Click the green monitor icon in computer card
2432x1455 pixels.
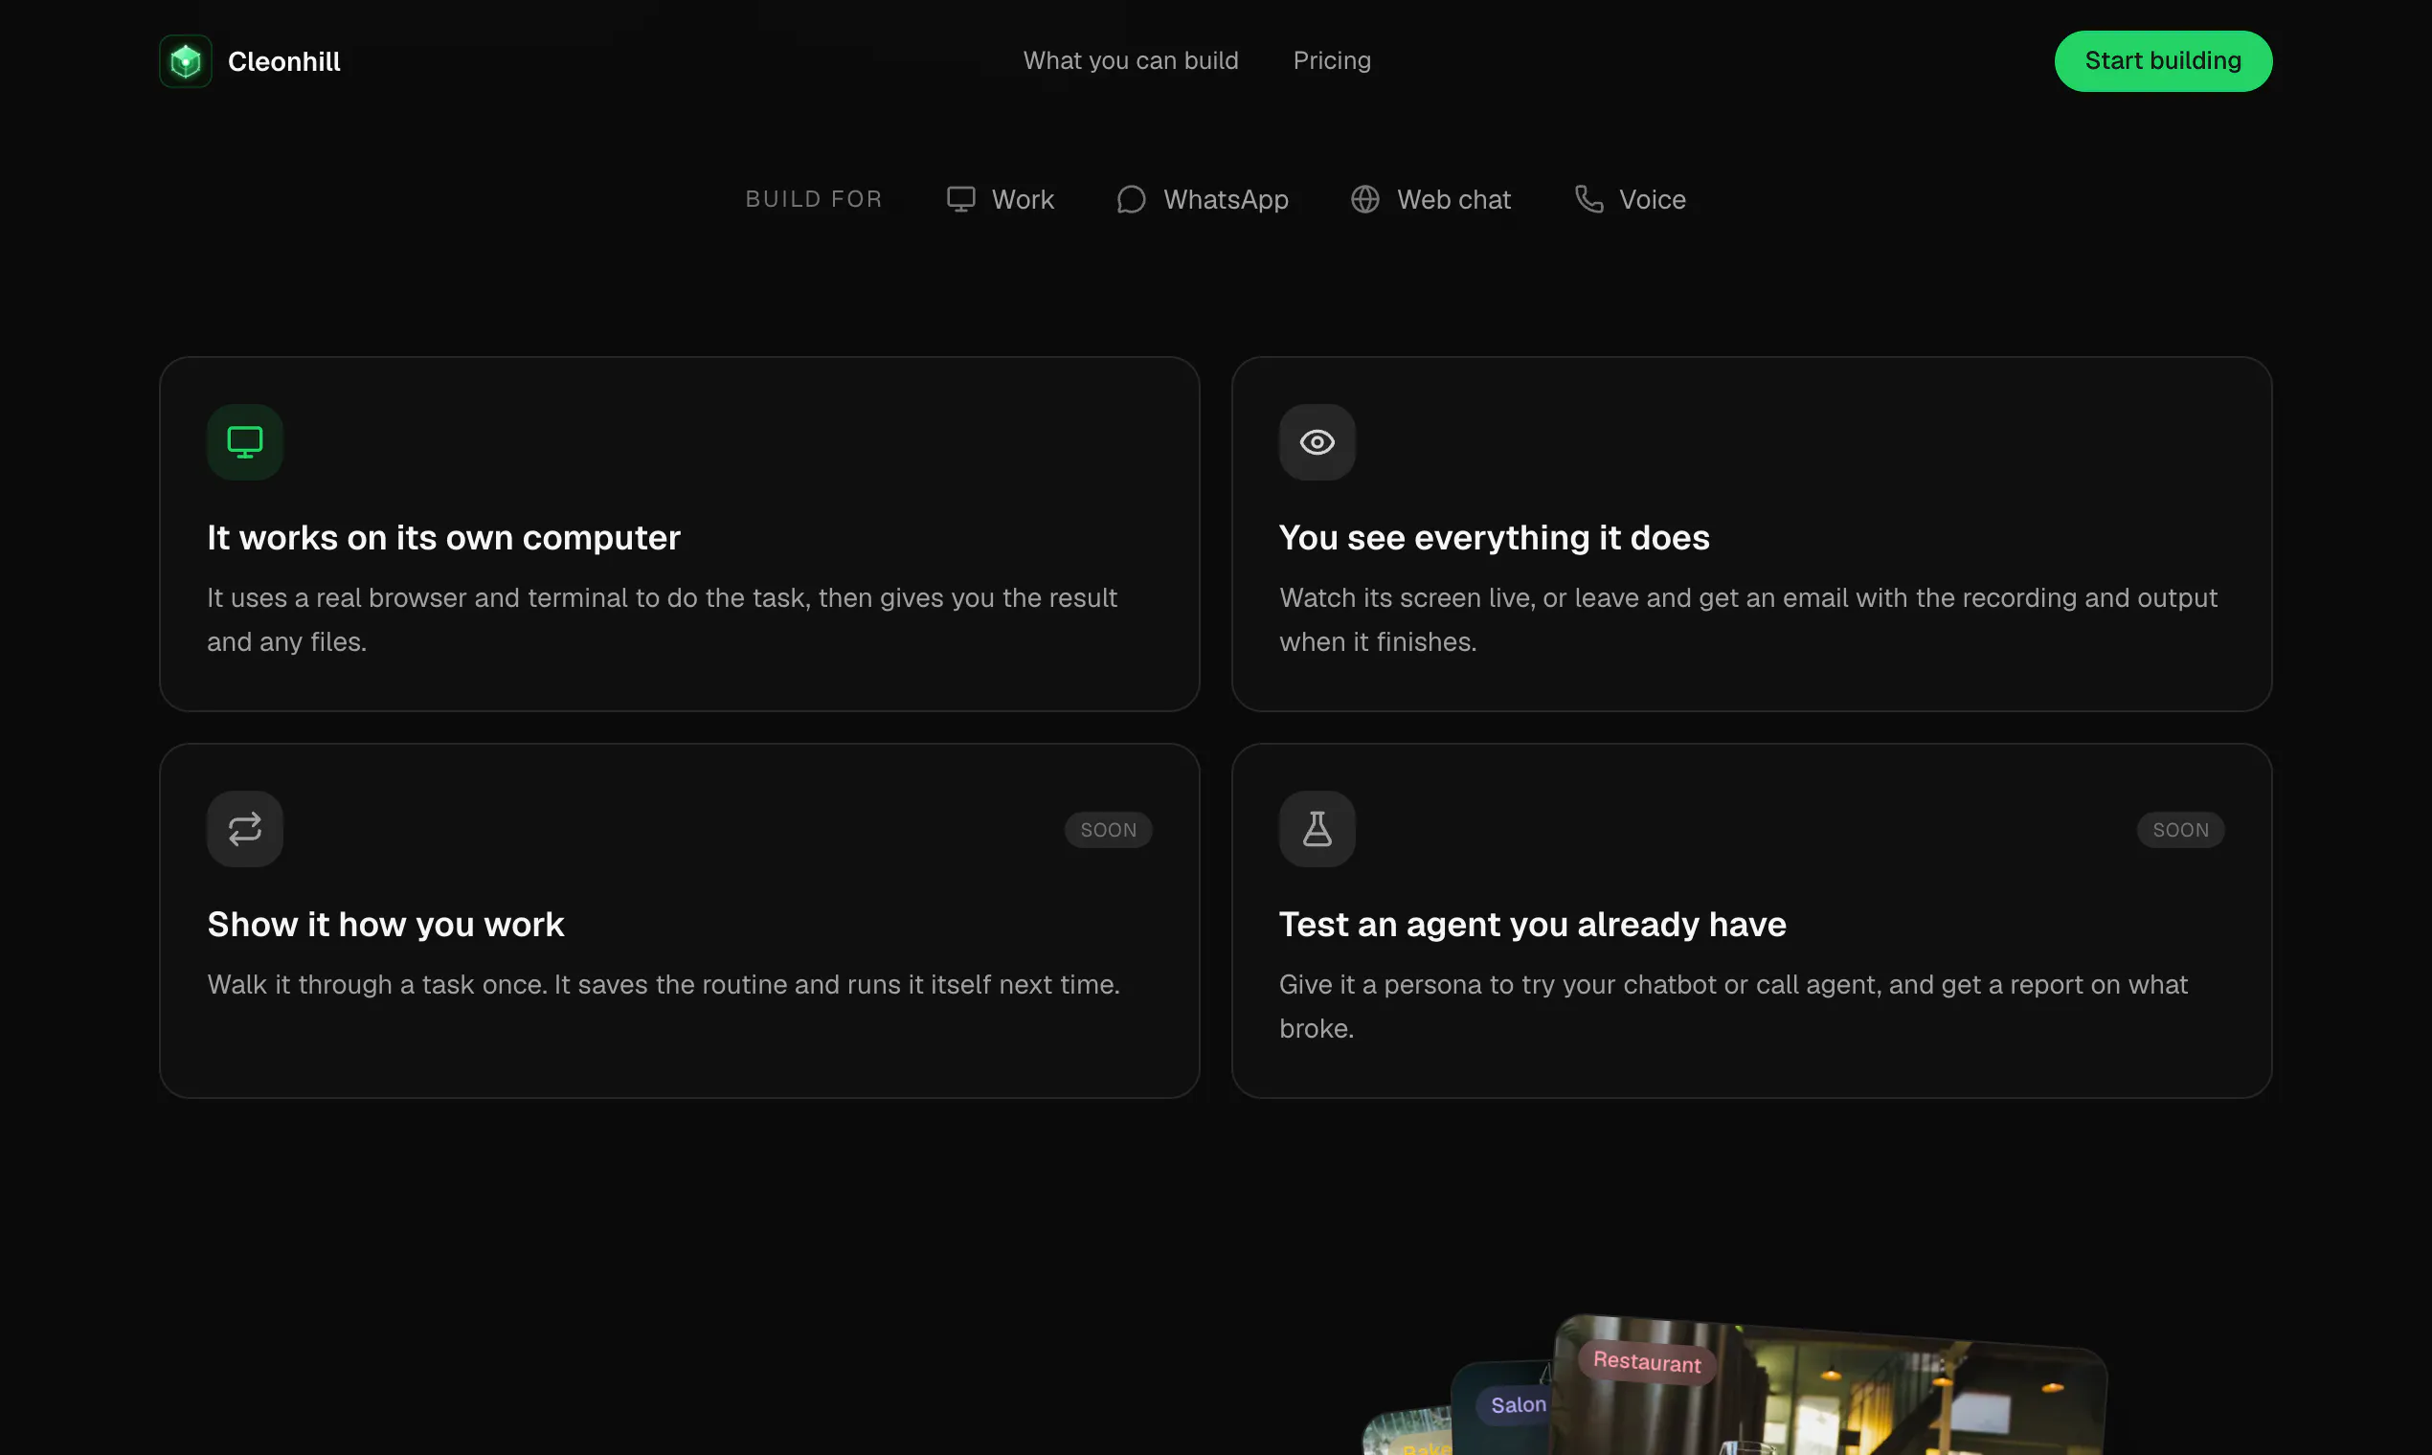[245, 442]
